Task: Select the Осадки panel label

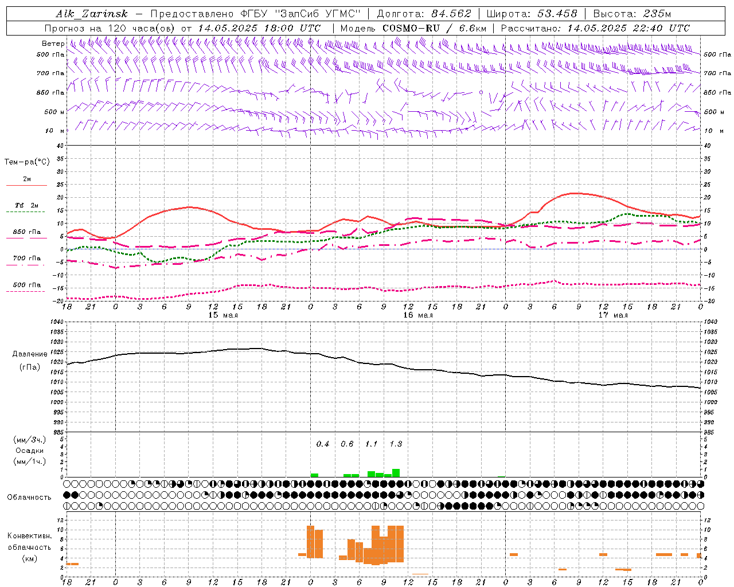Action: coord(30,451)
